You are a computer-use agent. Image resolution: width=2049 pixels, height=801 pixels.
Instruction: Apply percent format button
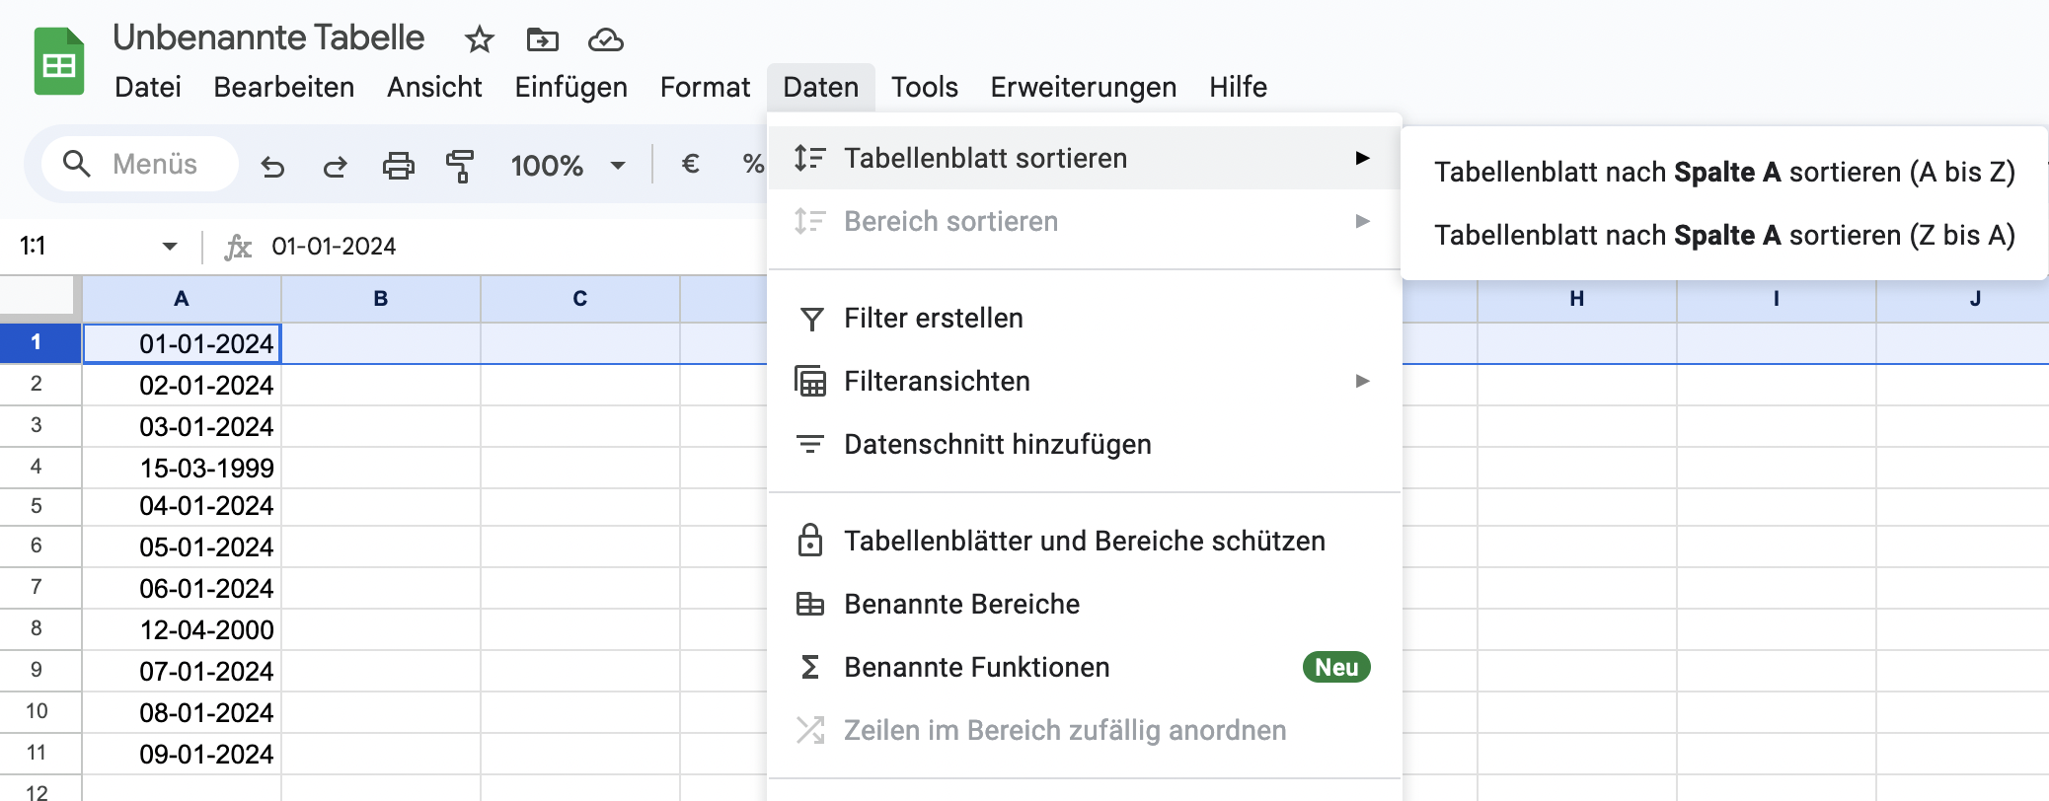753,165
